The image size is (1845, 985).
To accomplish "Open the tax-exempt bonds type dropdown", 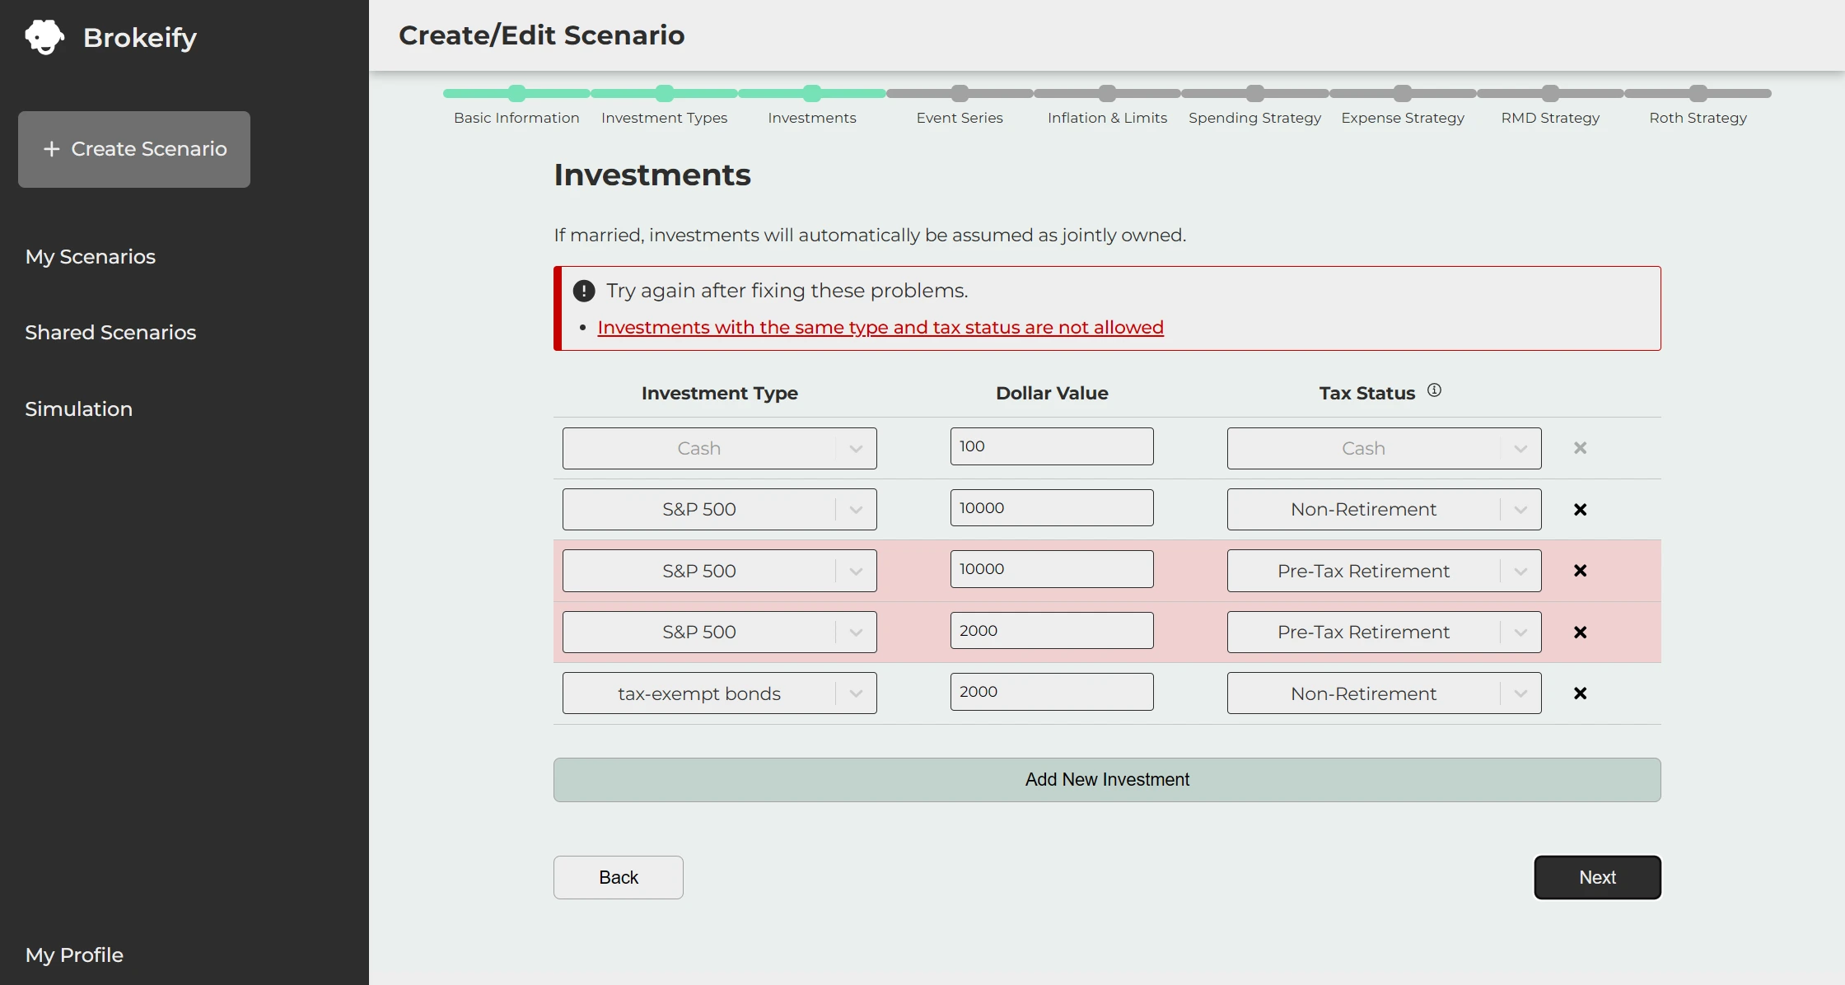I will click(857, 693).
